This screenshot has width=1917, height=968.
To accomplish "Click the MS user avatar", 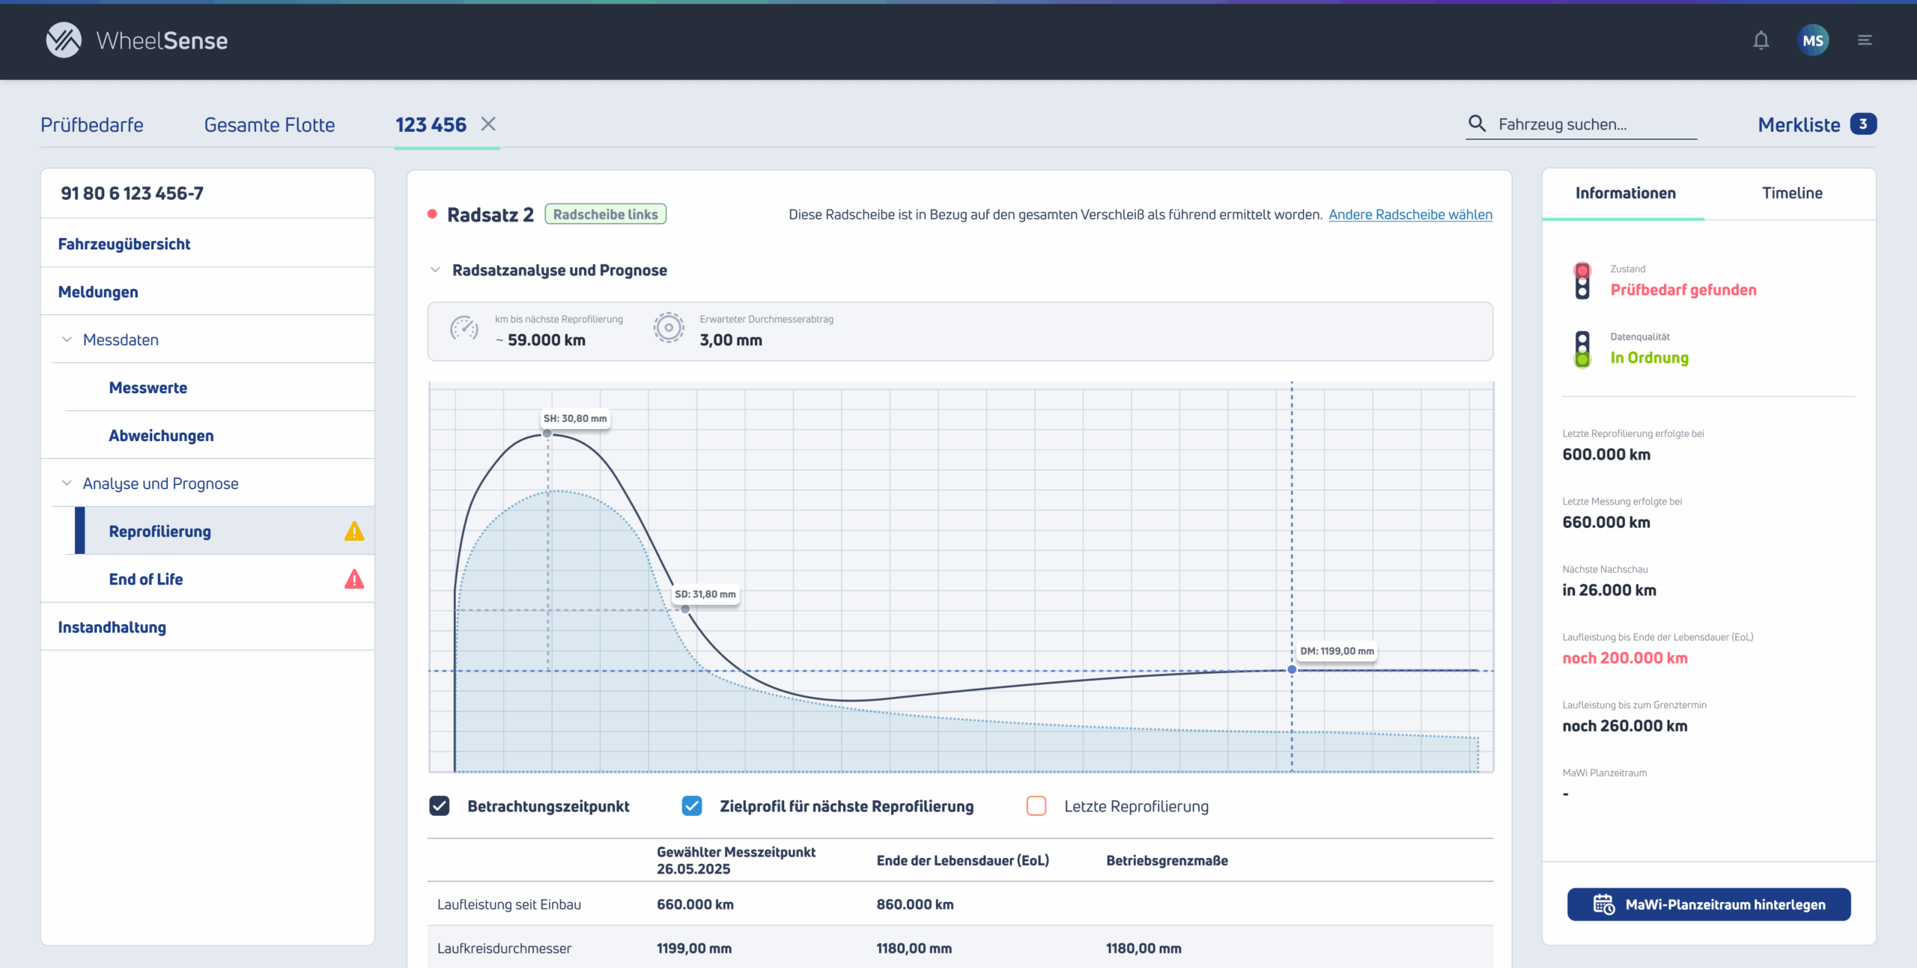I will (x=1813, y=40).
